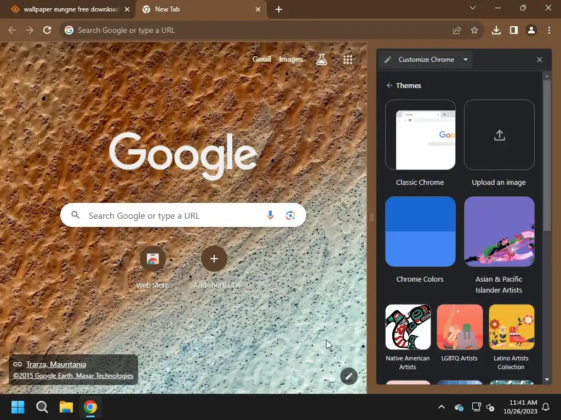Image resolution: width=561 pixels, height=420 pixels.
Task: Click the share page icon in address bar
Action: tap(457, 31)
